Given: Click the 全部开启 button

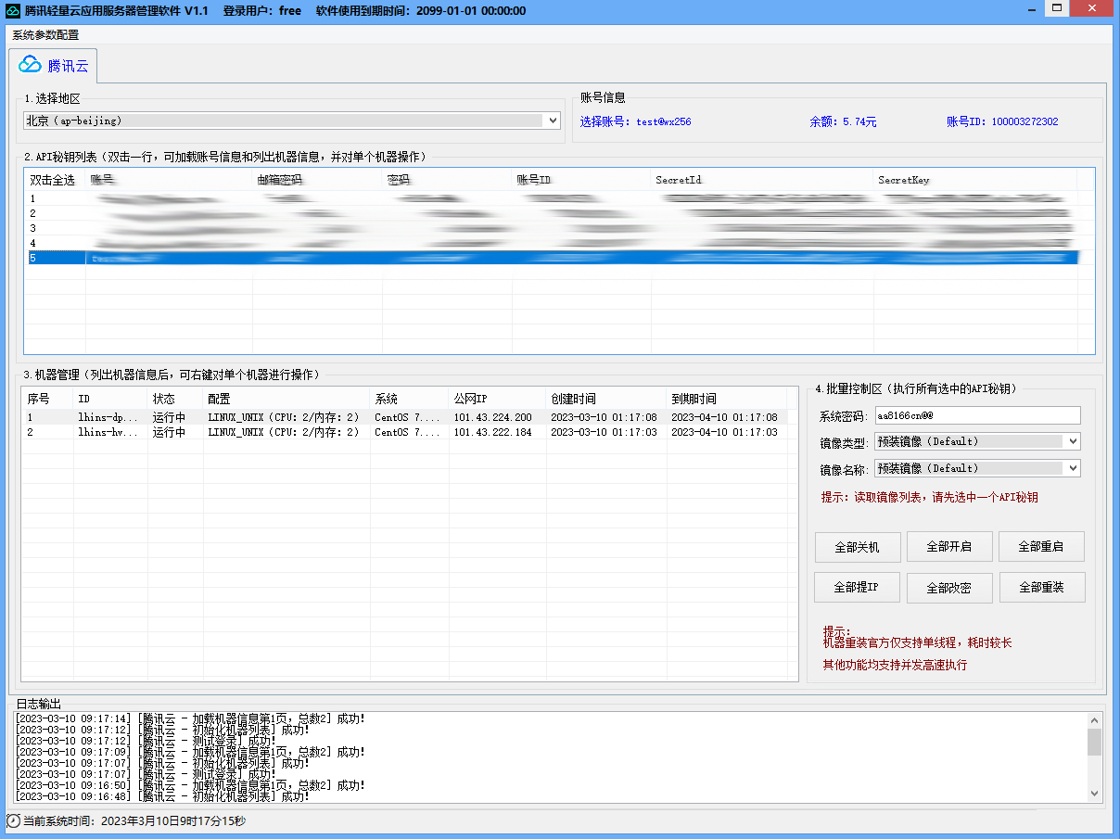Looking at the screenshot, I should (949, 547).
